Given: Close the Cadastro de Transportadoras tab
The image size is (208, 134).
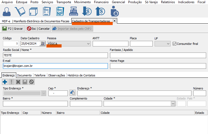Looking at the screenshot, I should pos(115,21).
